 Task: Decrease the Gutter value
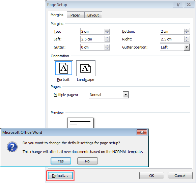pyautogui.click(x=107, y=49)
